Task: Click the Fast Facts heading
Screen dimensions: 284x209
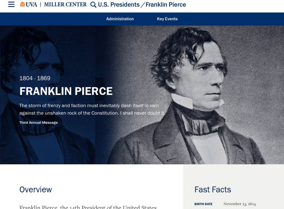Action: (213, 189)
